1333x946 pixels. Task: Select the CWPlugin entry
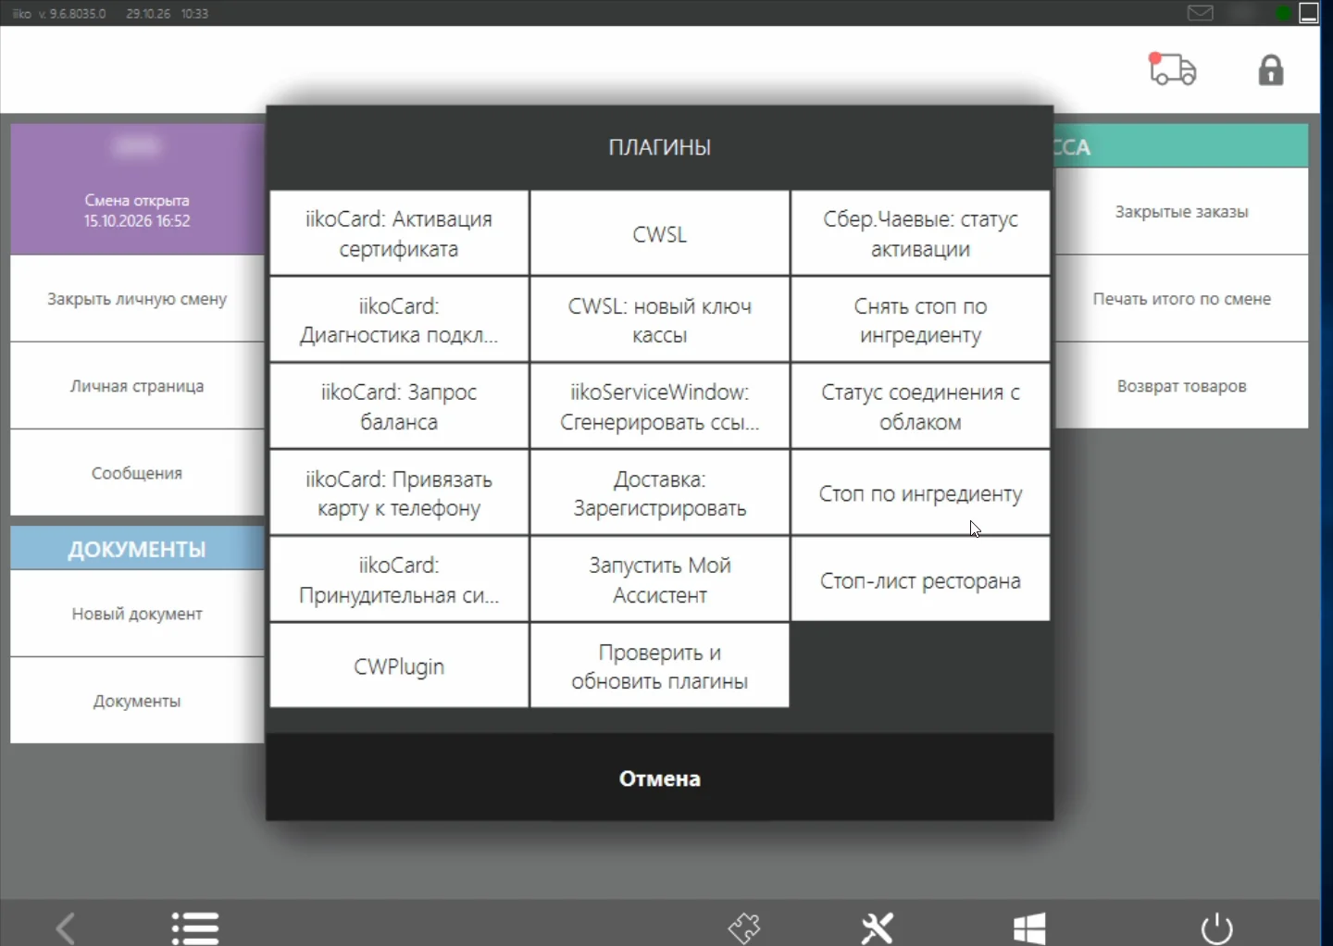399,666
